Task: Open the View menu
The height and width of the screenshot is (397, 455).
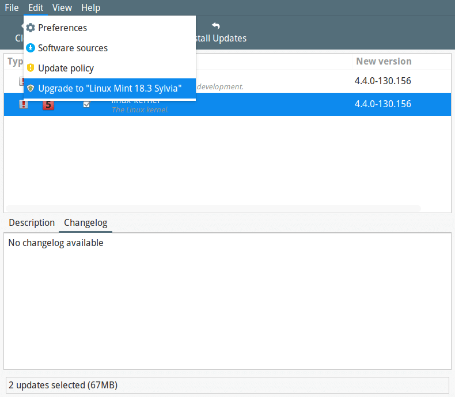Action: (x=62, y=7)
